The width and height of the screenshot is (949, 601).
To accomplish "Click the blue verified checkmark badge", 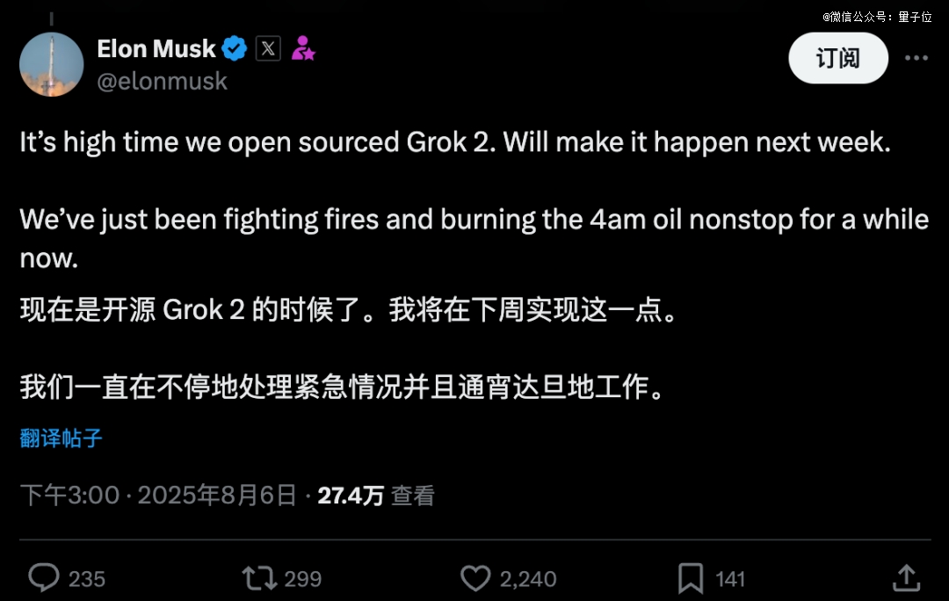I will 235,48.
